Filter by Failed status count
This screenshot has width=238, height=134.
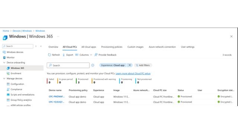tap(51, 81)
